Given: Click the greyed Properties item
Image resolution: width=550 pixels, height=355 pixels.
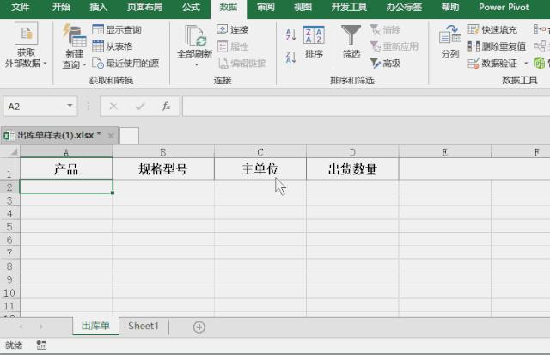Looking at the screenshot, I should [232, 46].
